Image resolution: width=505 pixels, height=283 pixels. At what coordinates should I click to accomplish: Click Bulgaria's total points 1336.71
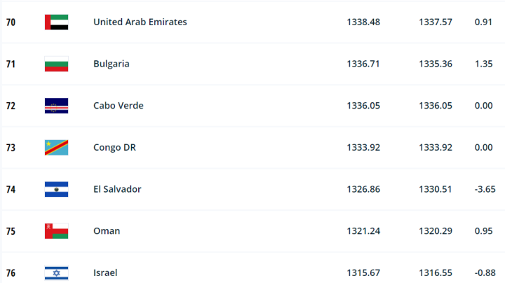363,64
